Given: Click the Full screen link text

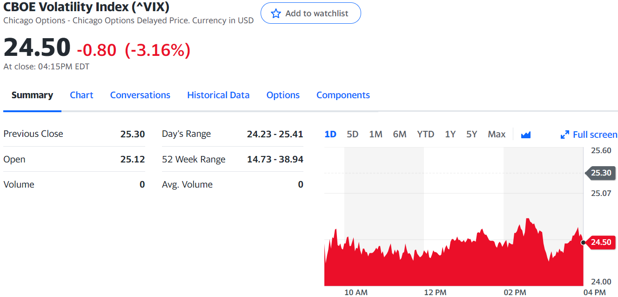Looking at the screenshot, I should coord(595,135).
